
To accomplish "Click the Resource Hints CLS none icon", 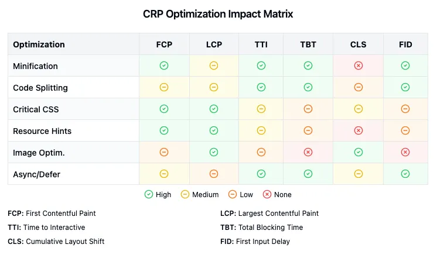I will (359, 130).
